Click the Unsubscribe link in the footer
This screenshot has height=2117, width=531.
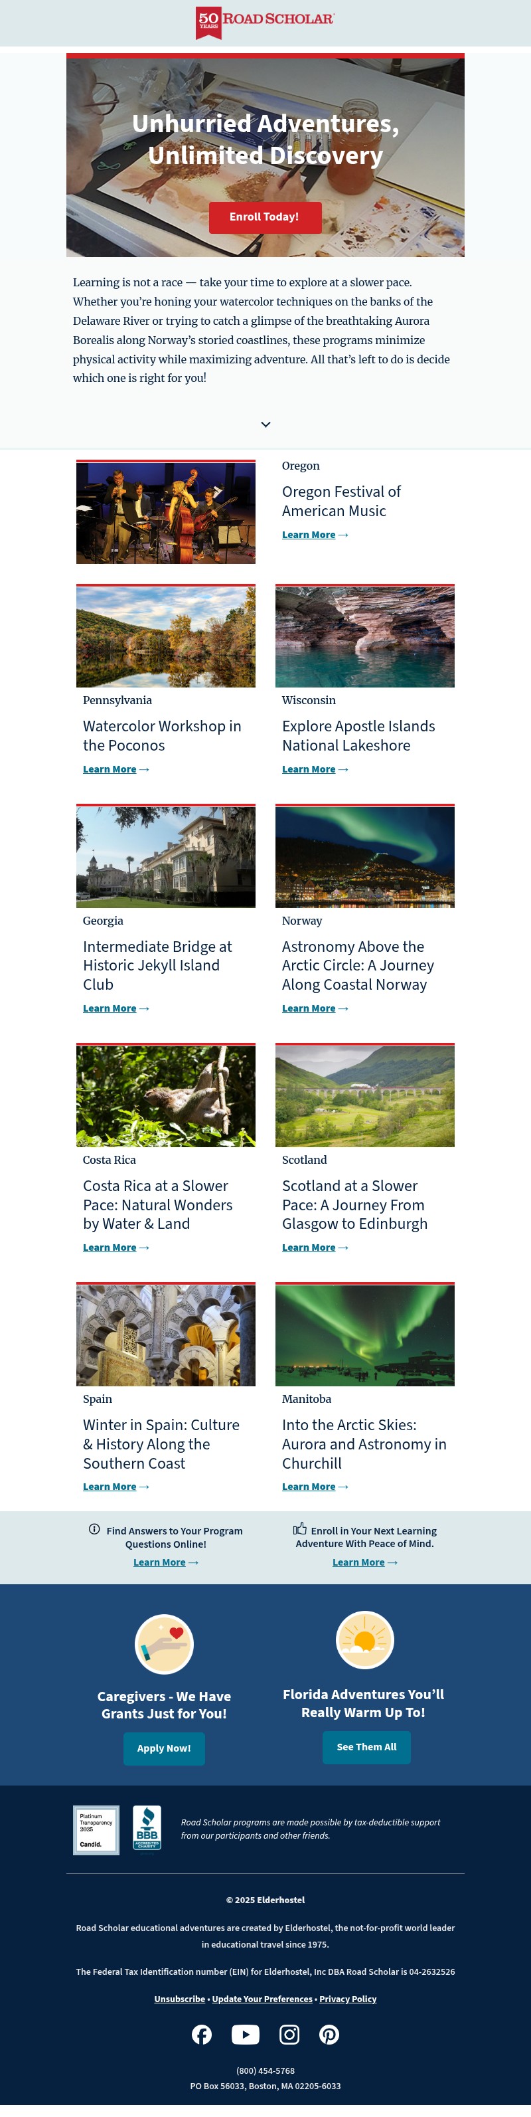[x=180, y=1999]
